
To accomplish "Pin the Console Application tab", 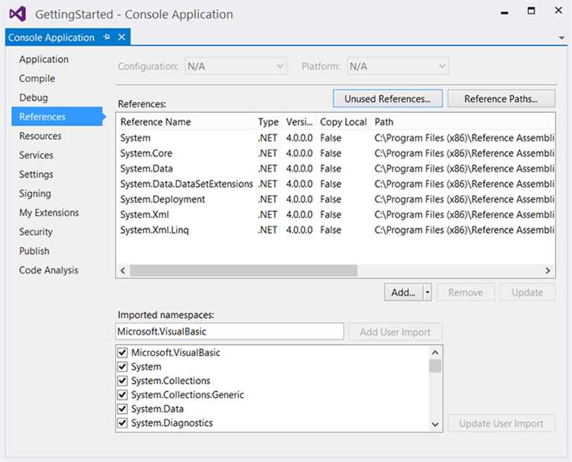I will [x=107, y=37].
